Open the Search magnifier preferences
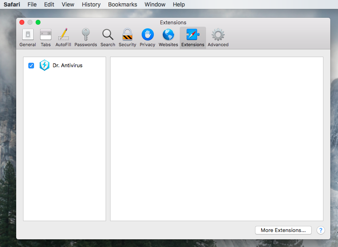Screen dimensions: 338x247 click(108, 38)
